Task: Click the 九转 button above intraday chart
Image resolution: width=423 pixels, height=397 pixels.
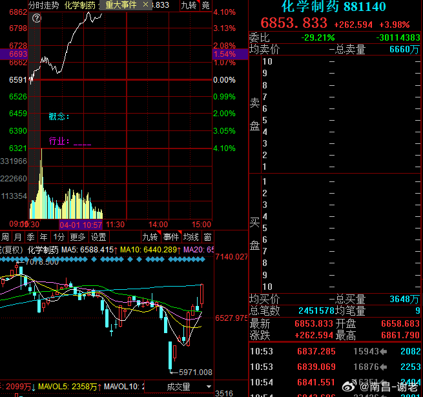Action: 189,5
